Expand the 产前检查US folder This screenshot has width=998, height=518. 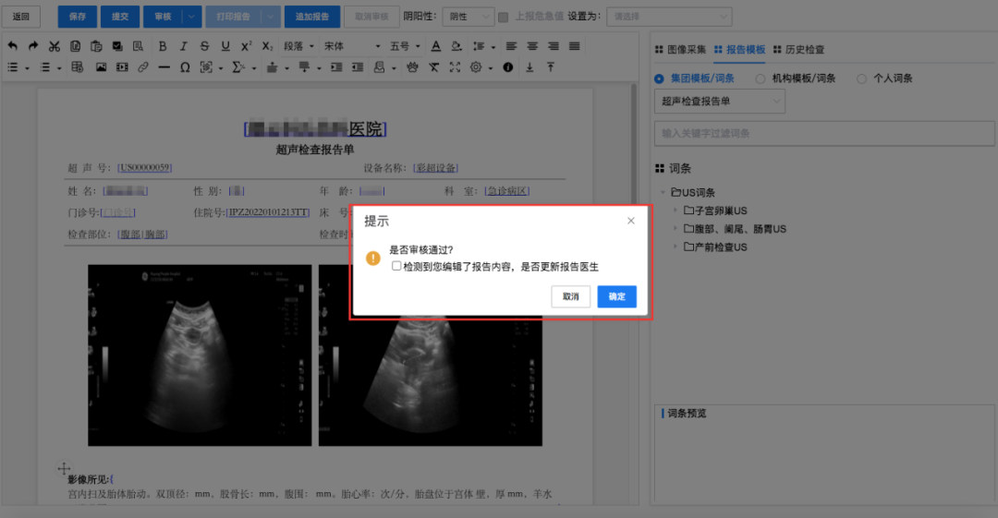675,247
